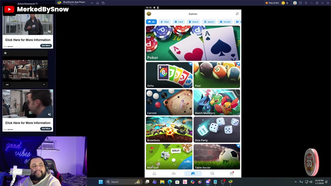Open the BlueStacks hamburger menu

pos(306,3)
